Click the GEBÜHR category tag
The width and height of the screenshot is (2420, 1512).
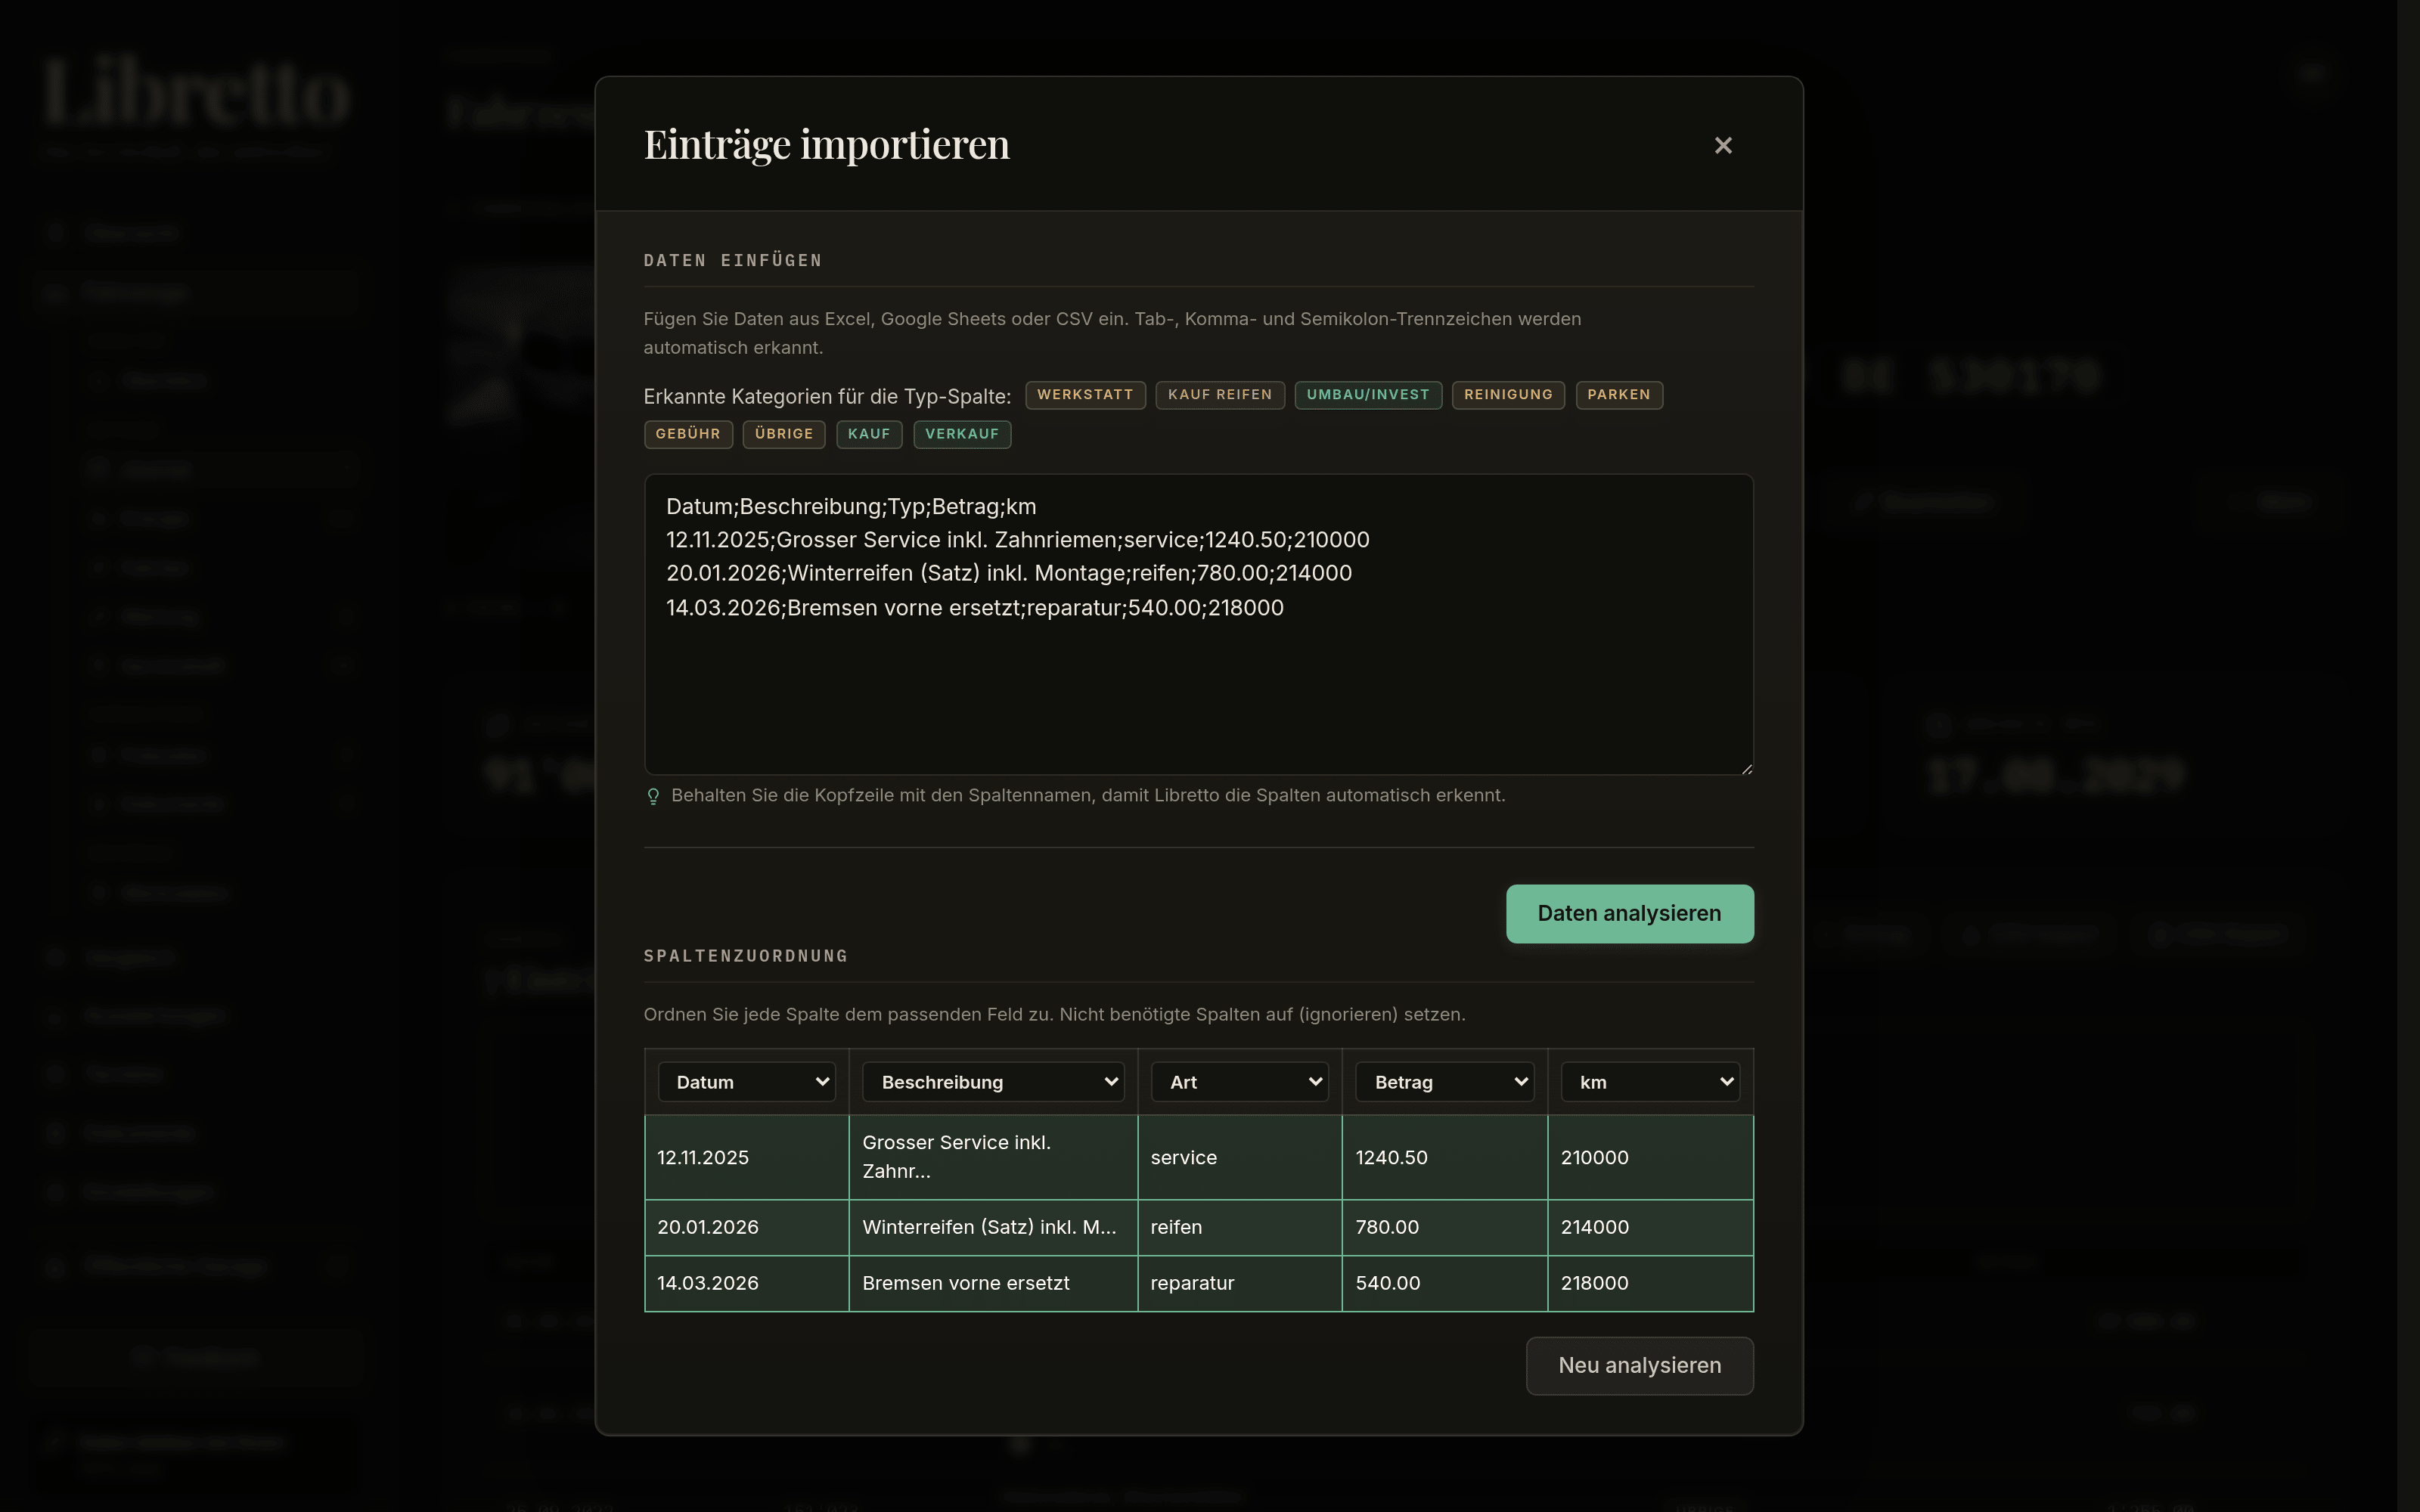click(x=688, y=434)
